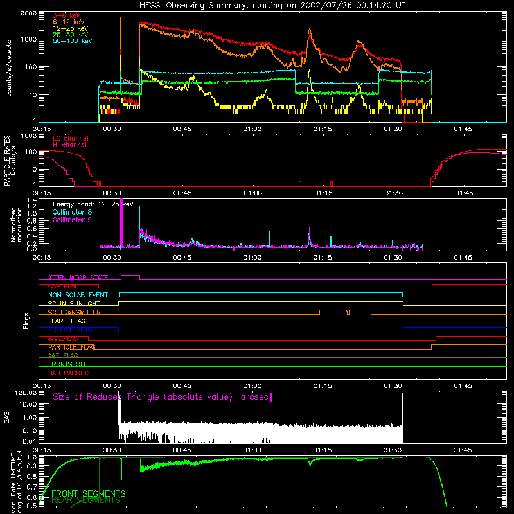Click the 01:00 tick label under the counts plot

coord(253,129)
